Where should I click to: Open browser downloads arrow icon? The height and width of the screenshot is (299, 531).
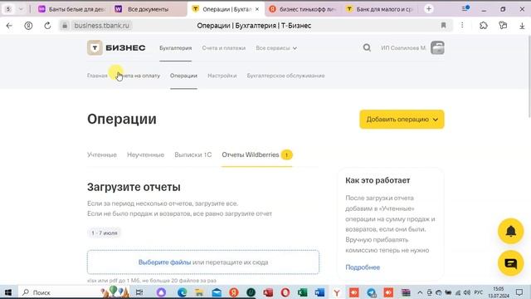[x=522, y=26]
